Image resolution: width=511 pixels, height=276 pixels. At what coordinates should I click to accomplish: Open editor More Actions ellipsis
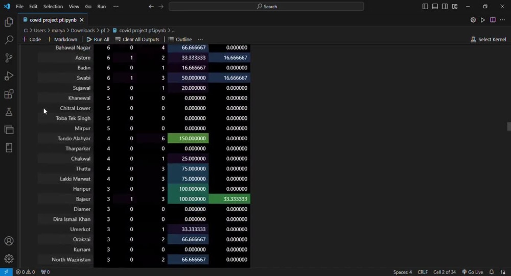coord(502,20)
